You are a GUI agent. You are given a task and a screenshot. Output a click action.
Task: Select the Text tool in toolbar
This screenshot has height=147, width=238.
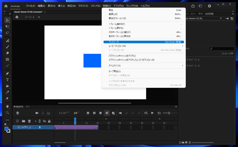(8, 80)
